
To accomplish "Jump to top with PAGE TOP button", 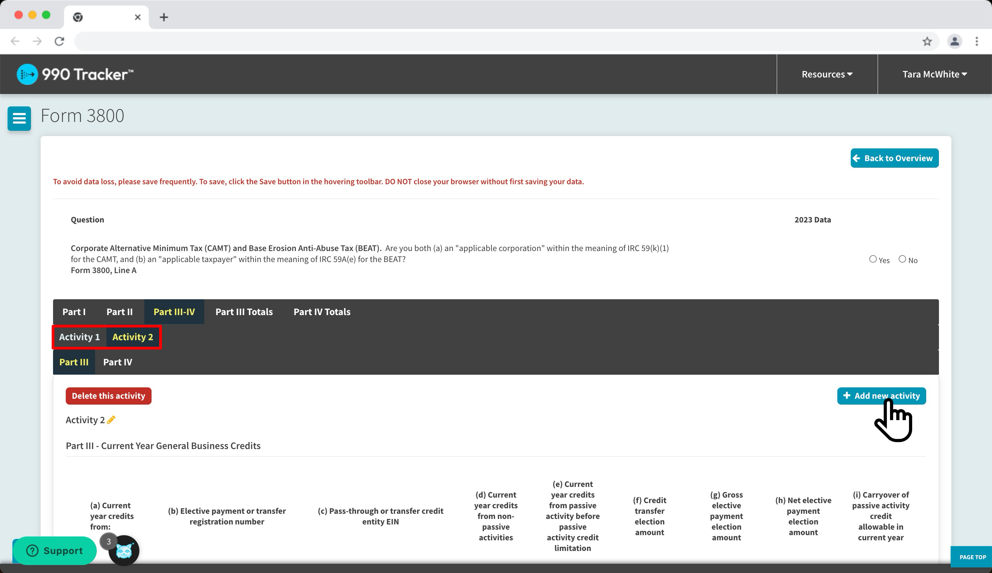I will (972, 557).
